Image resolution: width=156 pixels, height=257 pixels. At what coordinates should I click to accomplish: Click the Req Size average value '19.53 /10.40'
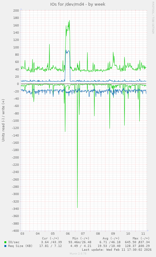tap(109, 246)
